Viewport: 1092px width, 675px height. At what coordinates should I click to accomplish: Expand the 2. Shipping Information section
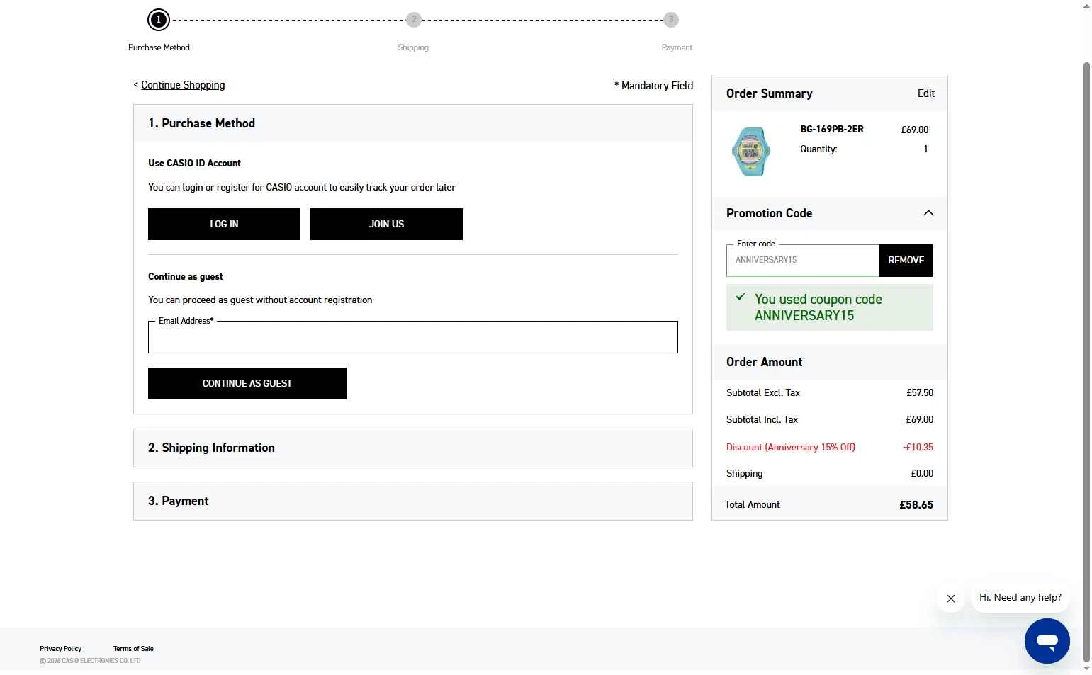[413, 448]
